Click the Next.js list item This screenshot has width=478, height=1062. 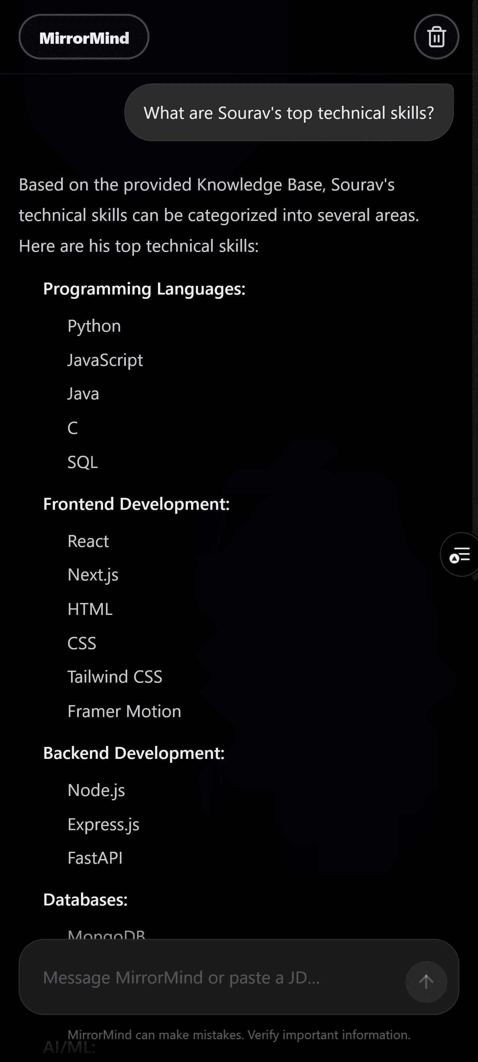93,575
